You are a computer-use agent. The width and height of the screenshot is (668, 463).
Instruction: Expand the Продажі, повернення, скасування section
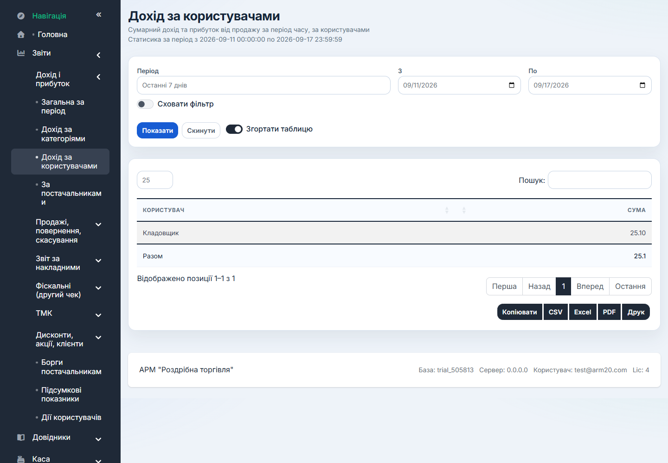[68, 231]
